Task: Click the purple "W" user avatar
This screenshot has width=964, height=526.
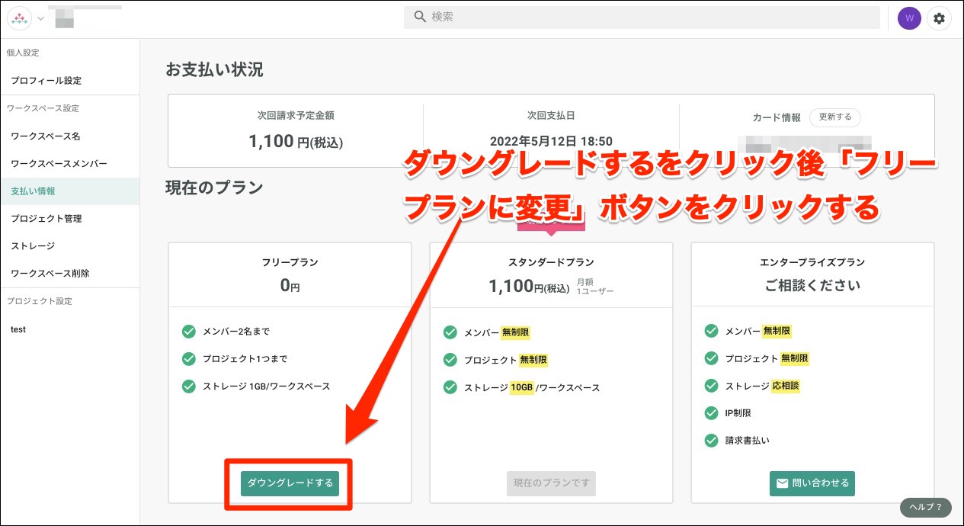Action: point(909,18)
